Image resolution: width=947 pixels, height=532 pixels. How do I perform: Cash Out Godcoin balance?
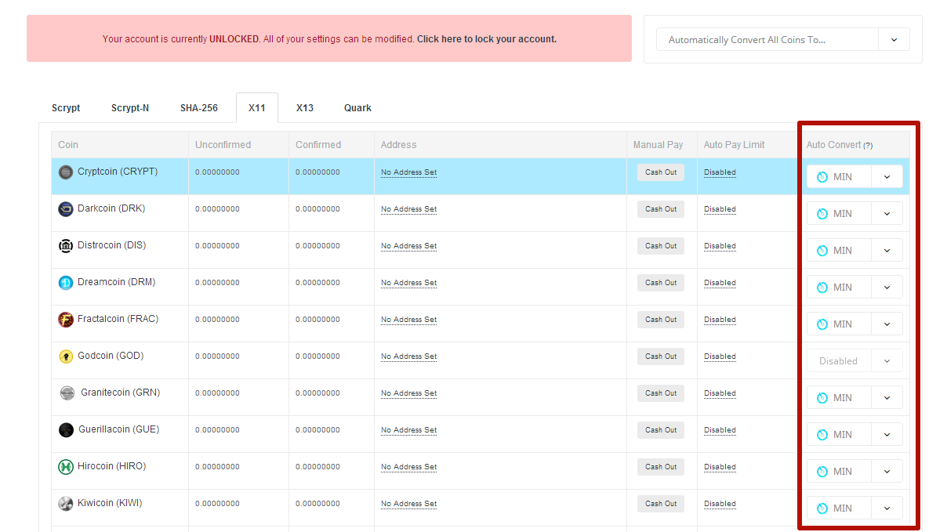tap(661, 356)
